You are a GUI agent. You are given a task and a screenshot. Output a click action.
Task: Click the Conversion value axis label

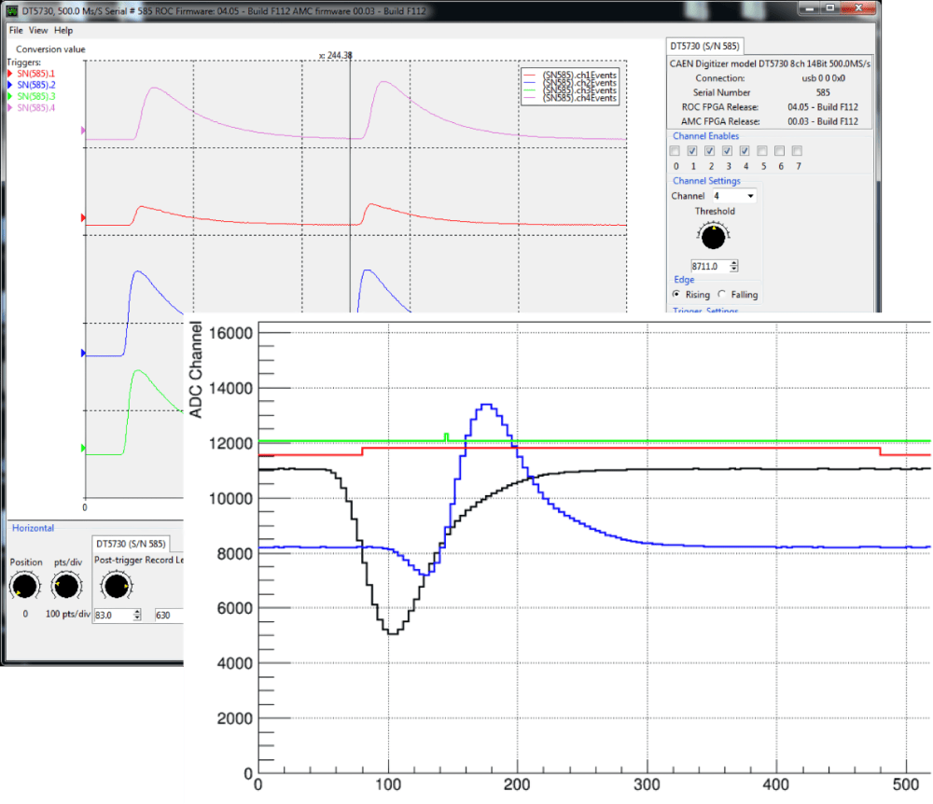pos(50,49)
